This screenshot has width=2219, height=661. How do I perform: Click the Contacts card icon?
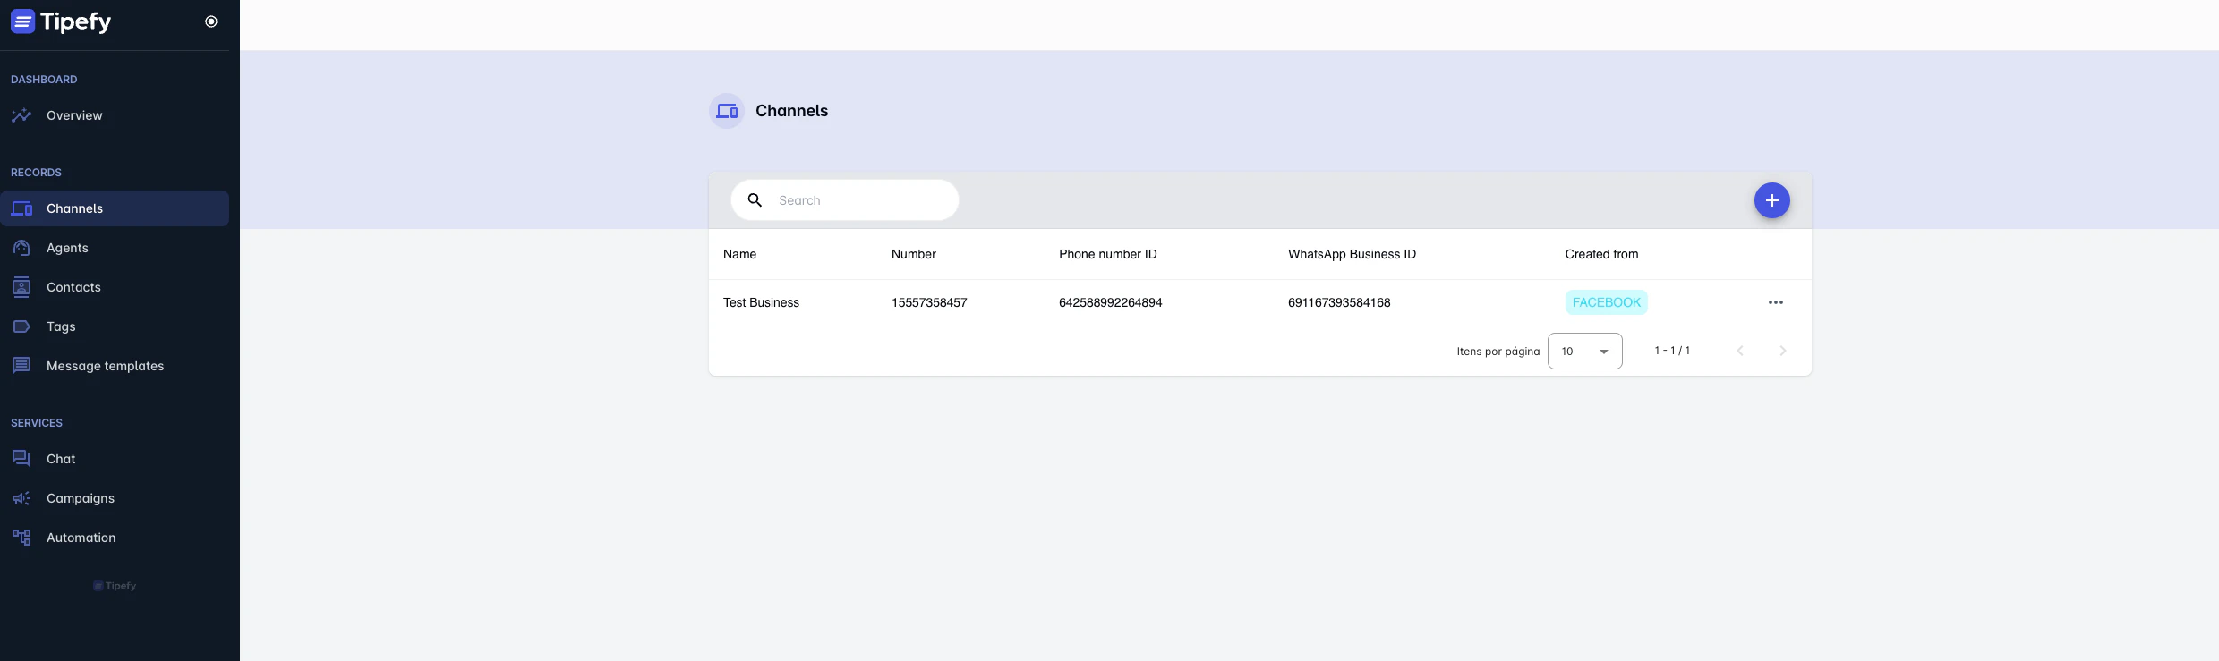(21, 287)
